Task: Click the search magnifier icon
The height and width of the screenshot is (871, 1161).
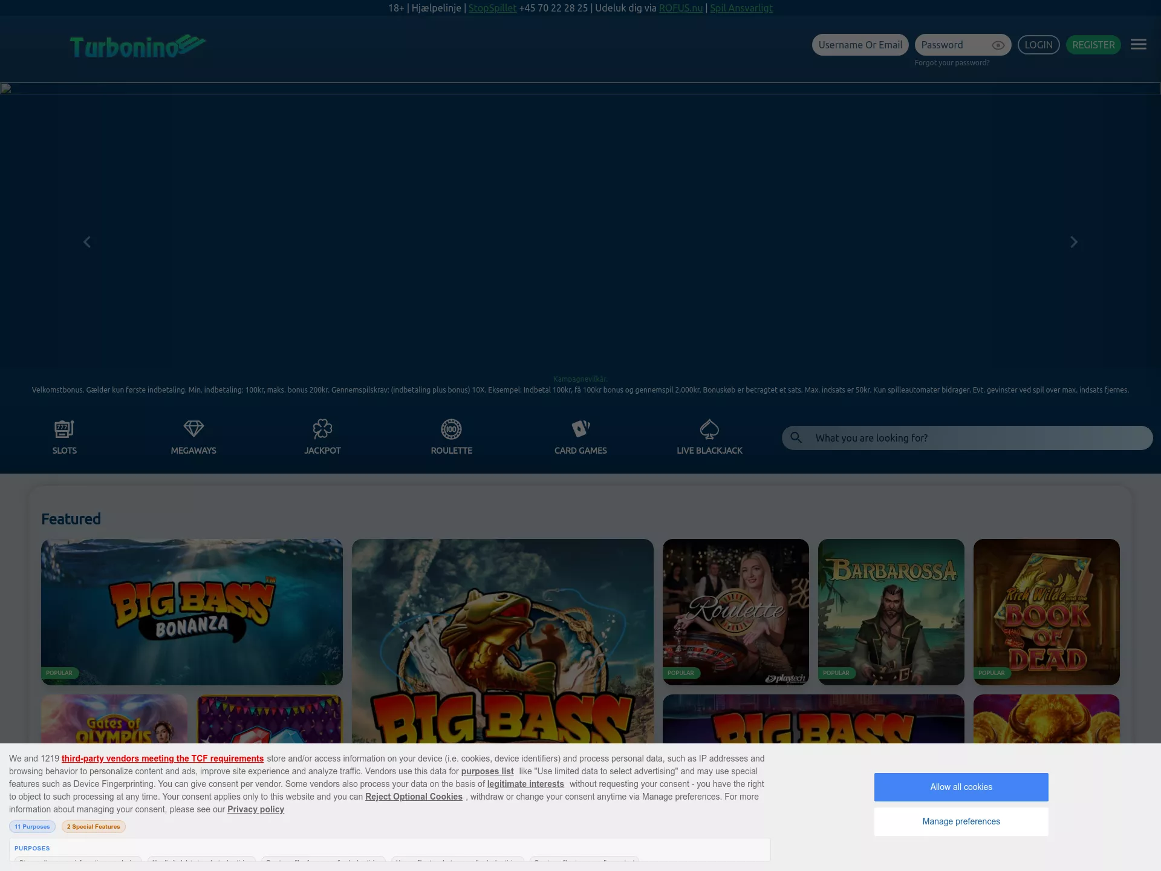Action: pos(796,437)
